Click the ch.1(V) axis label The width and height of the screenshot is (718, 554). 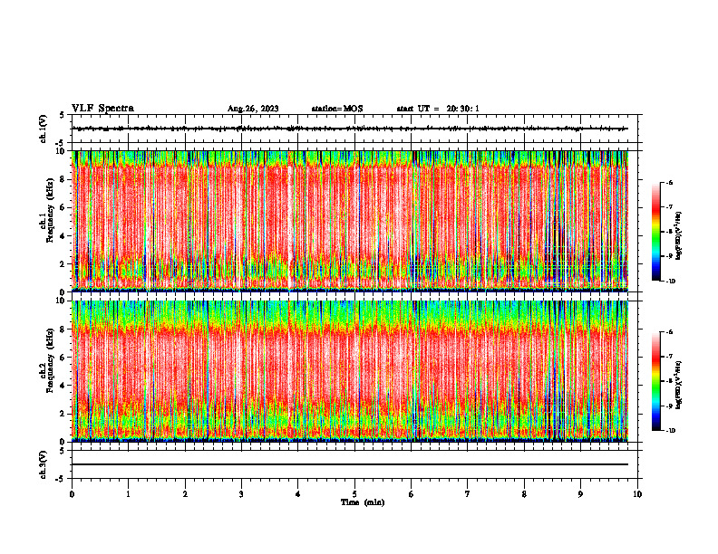click(44, 129)
